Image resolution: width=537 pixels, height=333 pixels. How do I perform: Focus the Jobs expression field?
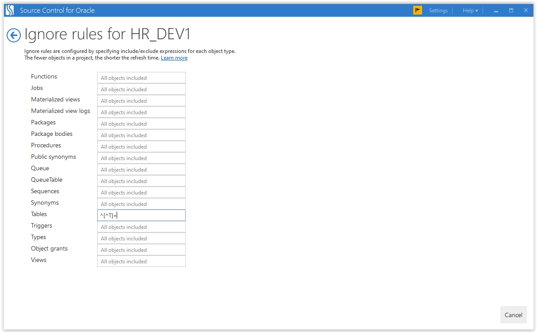click(x=141, y=90)
